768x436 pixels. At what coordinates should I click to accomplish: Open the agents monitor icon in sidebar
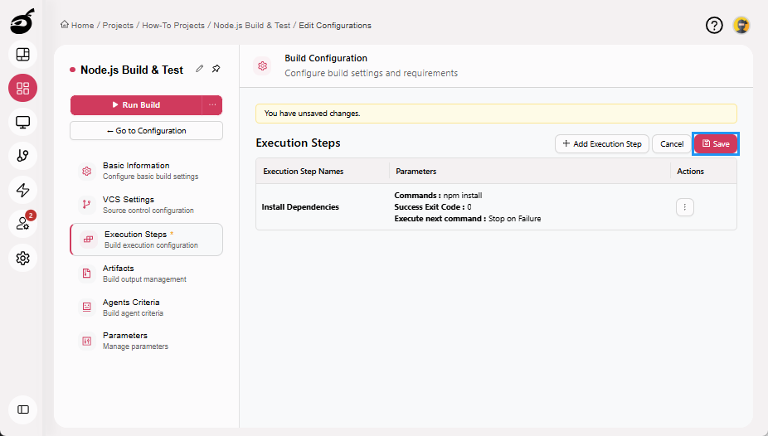pyautogui.click(x=22, y=122)
